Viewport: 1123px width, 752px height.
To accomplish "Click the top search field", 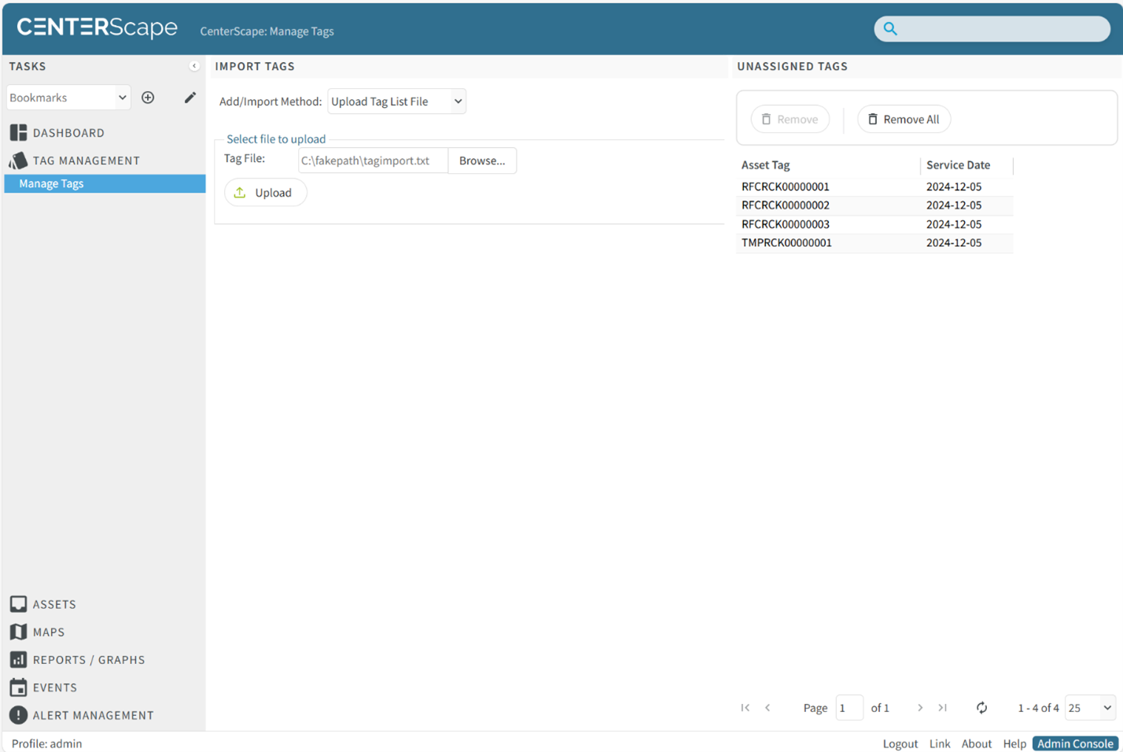I will click(1001, 29).
